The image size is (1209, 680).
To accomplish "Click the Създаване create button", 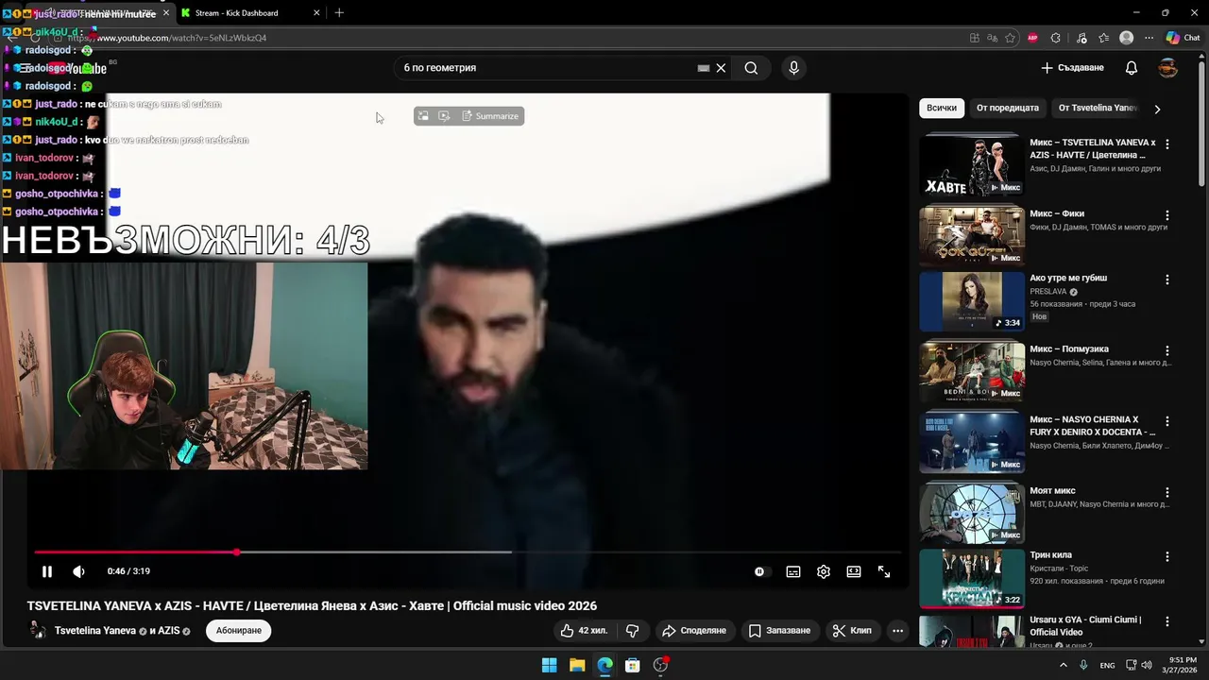I will pyautogui.click(x=1072, y=68).
